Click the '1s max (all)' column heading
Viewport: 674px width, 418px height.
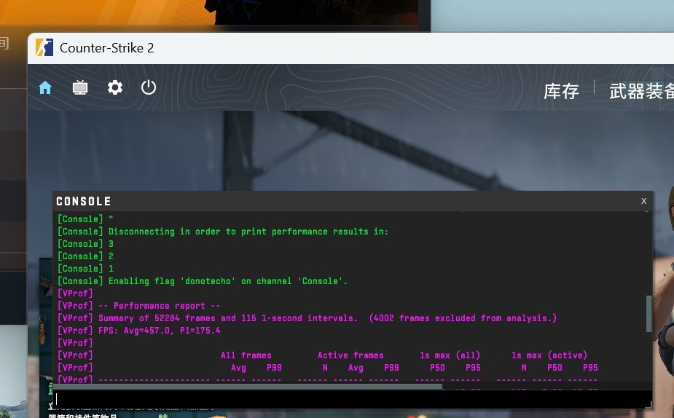pos(450,355)
